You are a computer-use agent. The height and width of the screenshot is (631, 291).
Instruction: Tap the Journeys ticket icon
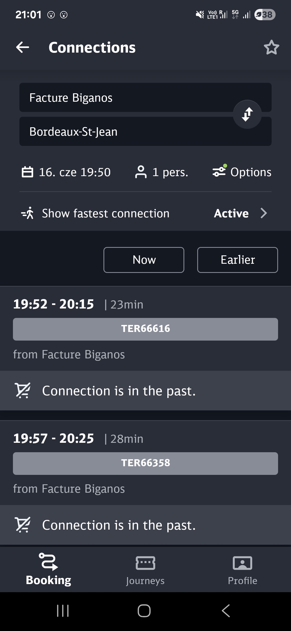click(145, 563)
